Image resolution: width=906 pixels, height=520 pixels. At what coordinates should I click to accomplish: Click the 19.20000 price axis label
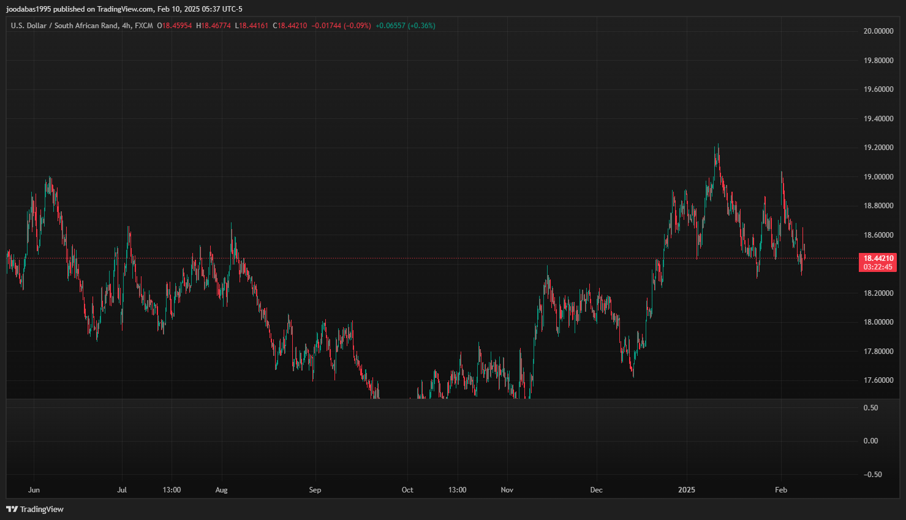[878, 148]
